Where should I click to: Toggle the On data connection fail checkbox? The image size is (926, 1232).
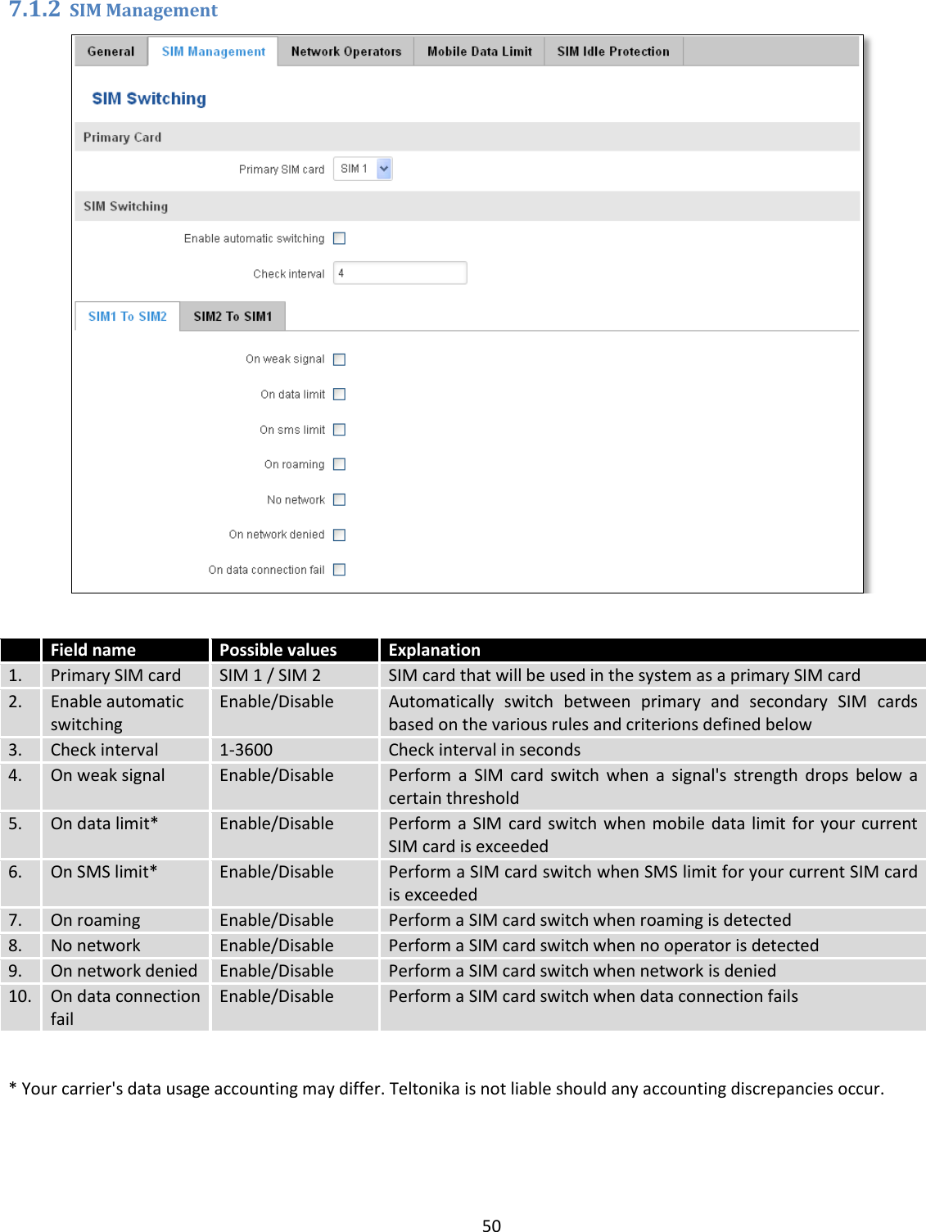[340, 570]
